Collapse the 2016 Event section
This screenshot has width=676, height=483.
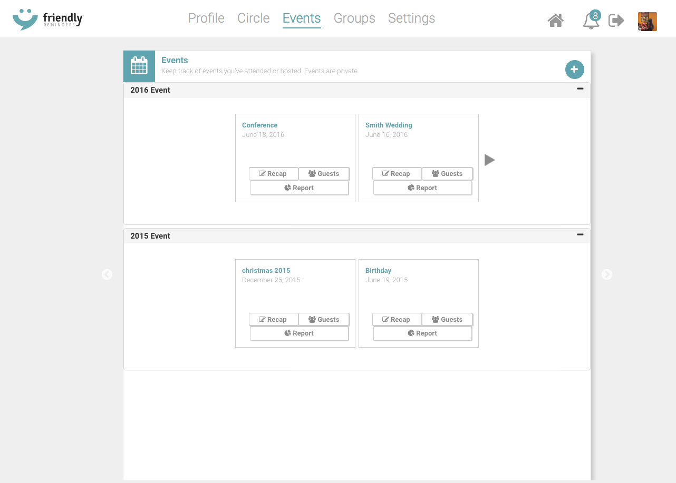click(x=580, y=89)
